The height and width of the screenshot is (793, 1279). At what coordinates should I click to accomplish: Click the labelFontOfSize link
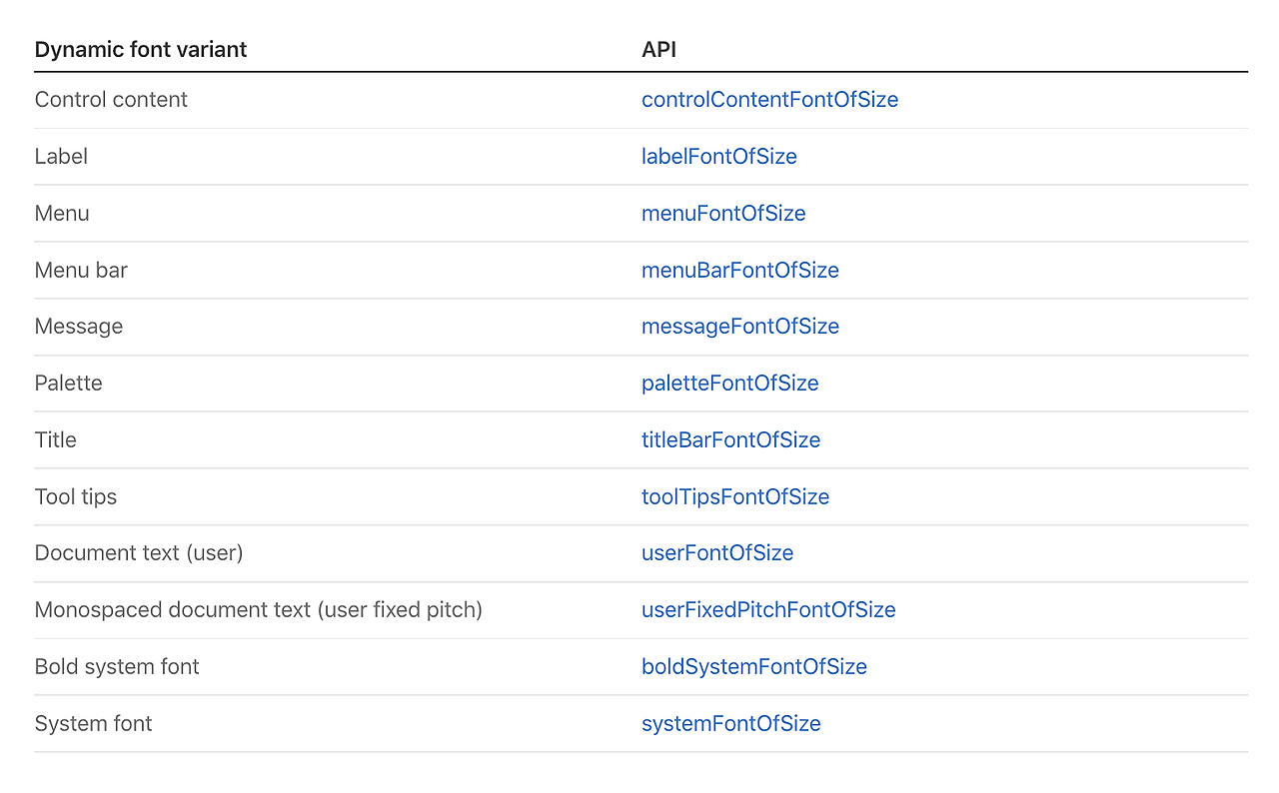point(718,157)
